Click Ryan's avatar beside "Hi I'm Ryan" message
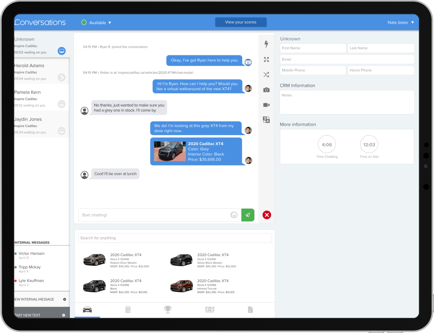The image size is (434, 333). [x=248, y=88]
